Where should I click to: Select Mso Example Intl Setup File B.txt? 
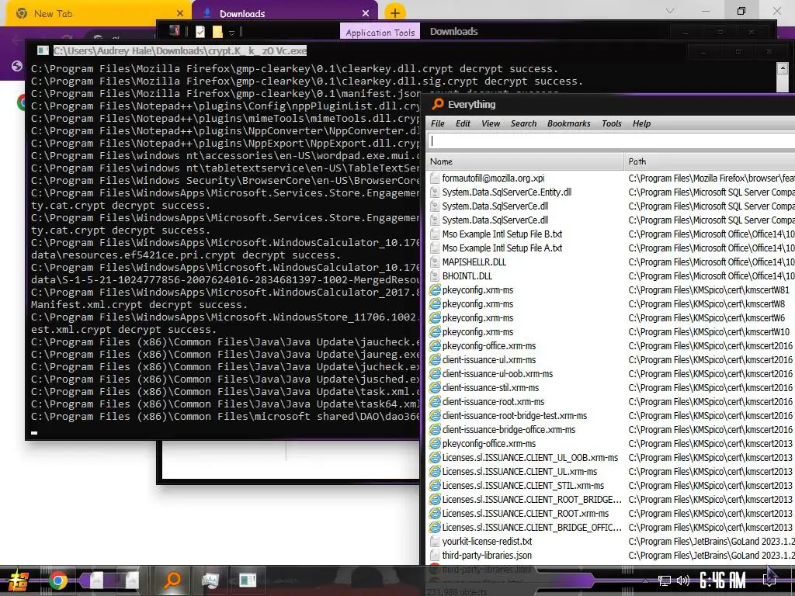[x=502, y=234]
